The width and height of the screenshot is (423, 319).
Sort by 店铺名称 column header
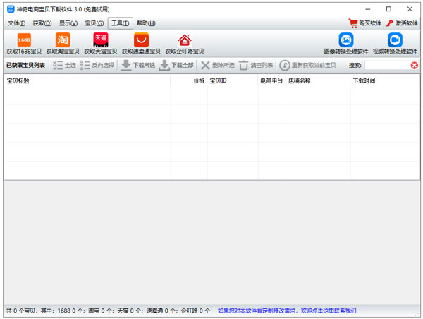tap(318, 80)
